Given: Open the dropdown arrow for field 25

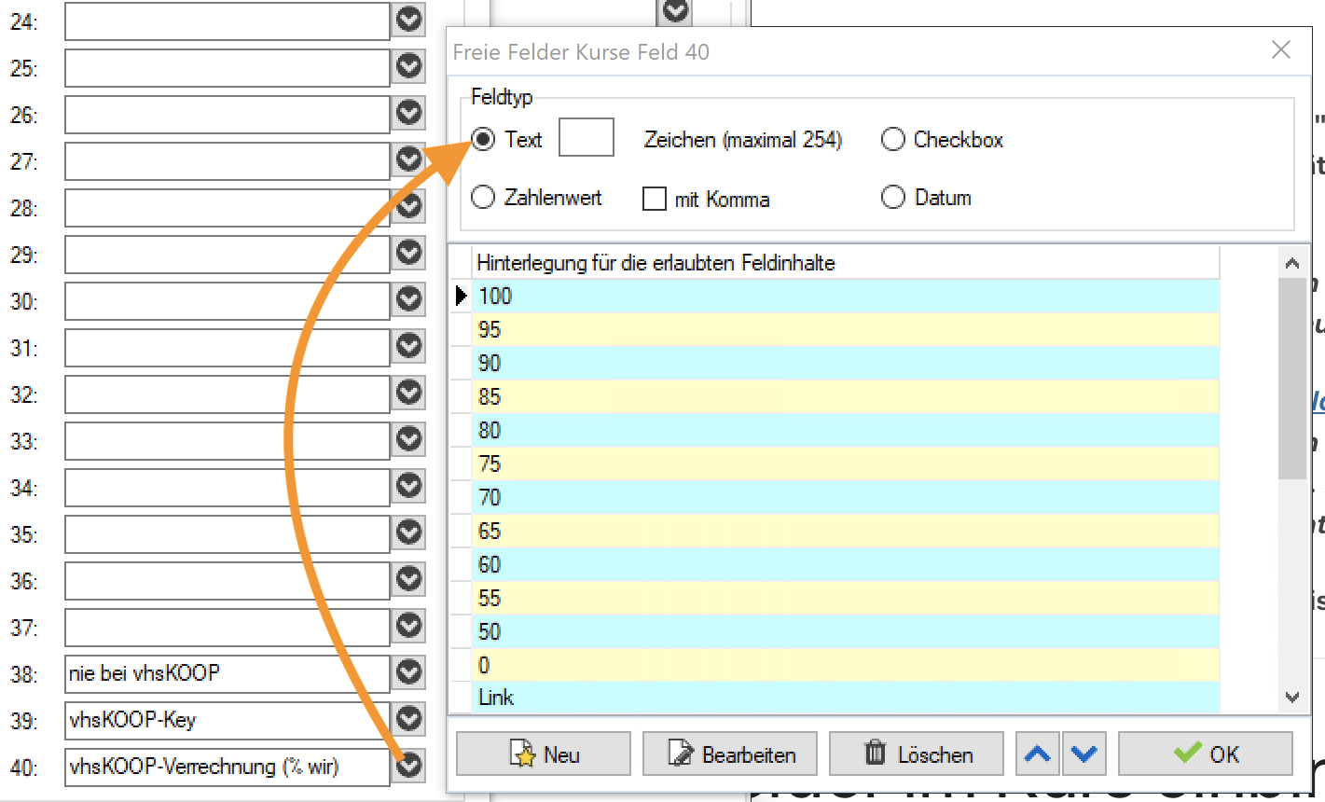Looking at the screenshot, I should point(408,65).
